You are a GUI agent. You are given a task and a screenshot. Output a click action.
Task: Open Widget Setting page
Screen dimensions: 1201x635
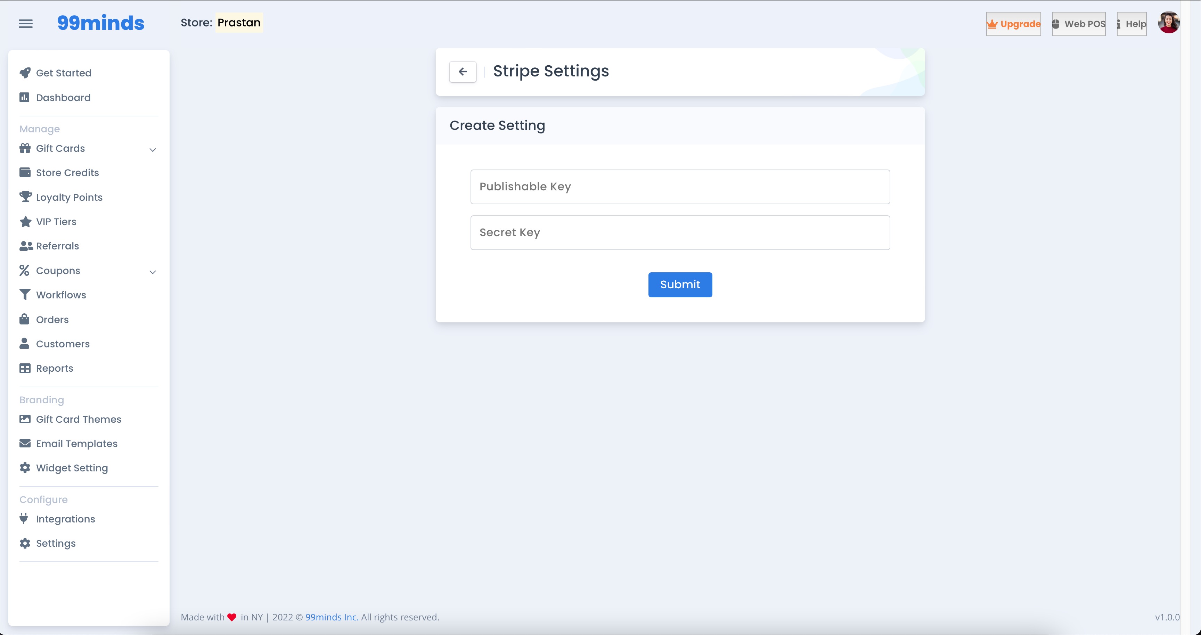click(72, 468)
